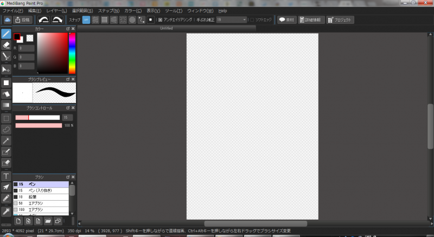Enable concentric circle snap
The image size is (434, 237).
pos(132,20)
